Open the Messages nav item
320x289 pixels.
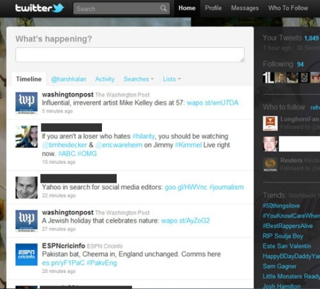[245, 8]
